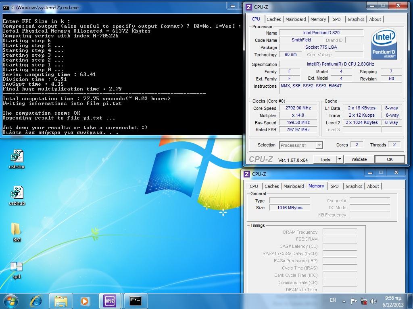This screenshot has width=413, height=309.
Task: Open the network status tray icon
Action: (364, 301)
